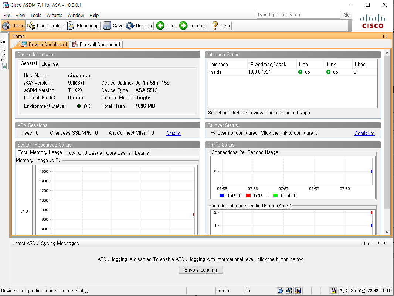Select the inside interface row
This screenshot has width=394, height=296.
(293, 72)
